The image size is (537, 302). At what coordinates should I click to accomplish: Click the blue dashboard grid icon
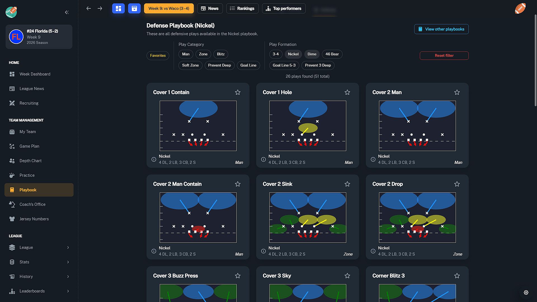(118, 8)
